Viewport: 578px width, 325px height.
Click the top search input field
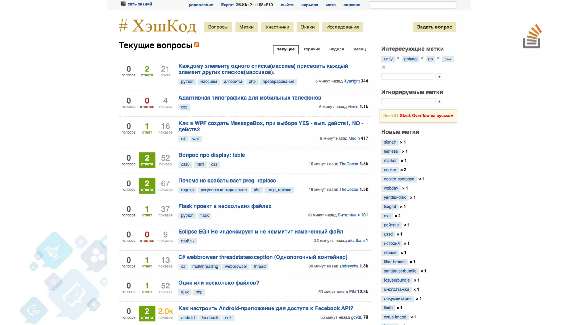pyautogui.click(x=413, y=5)
